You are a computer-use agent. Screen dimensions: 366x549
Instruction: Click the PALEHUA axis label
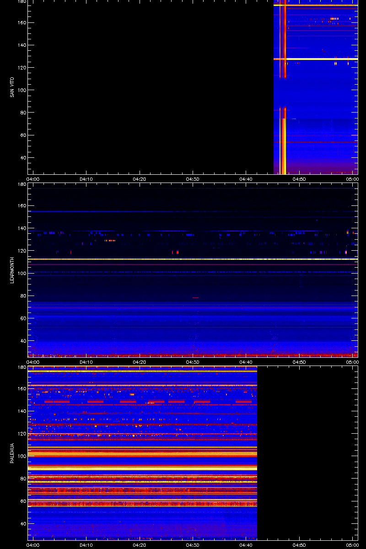pos(12,453)
